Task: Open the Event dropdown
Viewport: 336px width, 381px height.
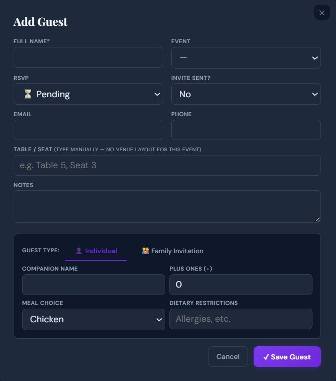Action: click(x=246, y=57)
